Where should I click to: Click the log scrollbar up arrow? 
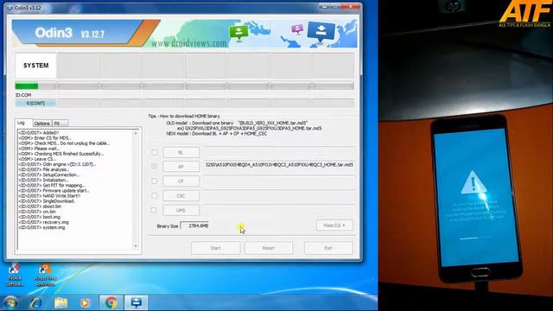click(x=136, y=133)
